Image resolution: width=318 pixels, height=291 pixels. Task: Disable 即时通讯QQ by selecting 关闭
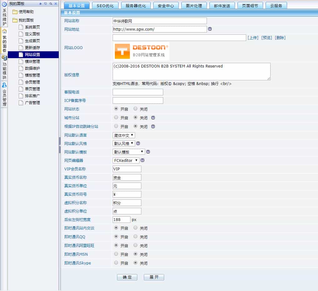click(135, 237)
